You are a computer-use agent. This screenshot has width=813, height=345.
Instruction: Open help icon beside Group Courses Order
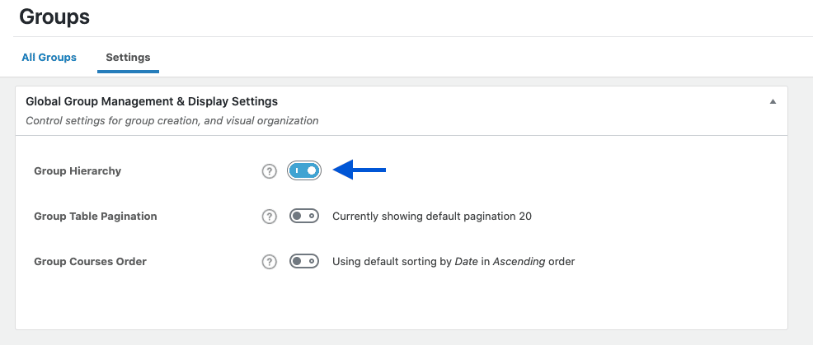point(269,262)
